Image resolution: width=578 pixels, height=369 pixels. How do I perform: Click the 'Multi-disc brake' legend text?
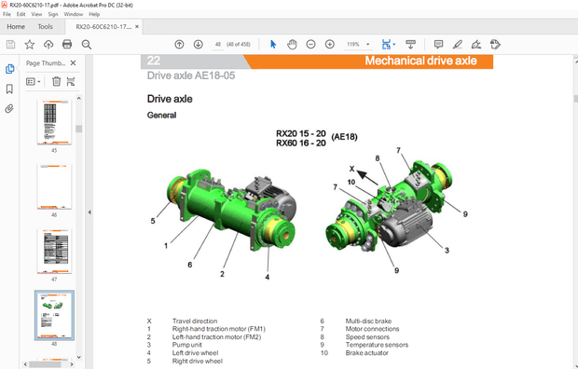coord(368,321)
